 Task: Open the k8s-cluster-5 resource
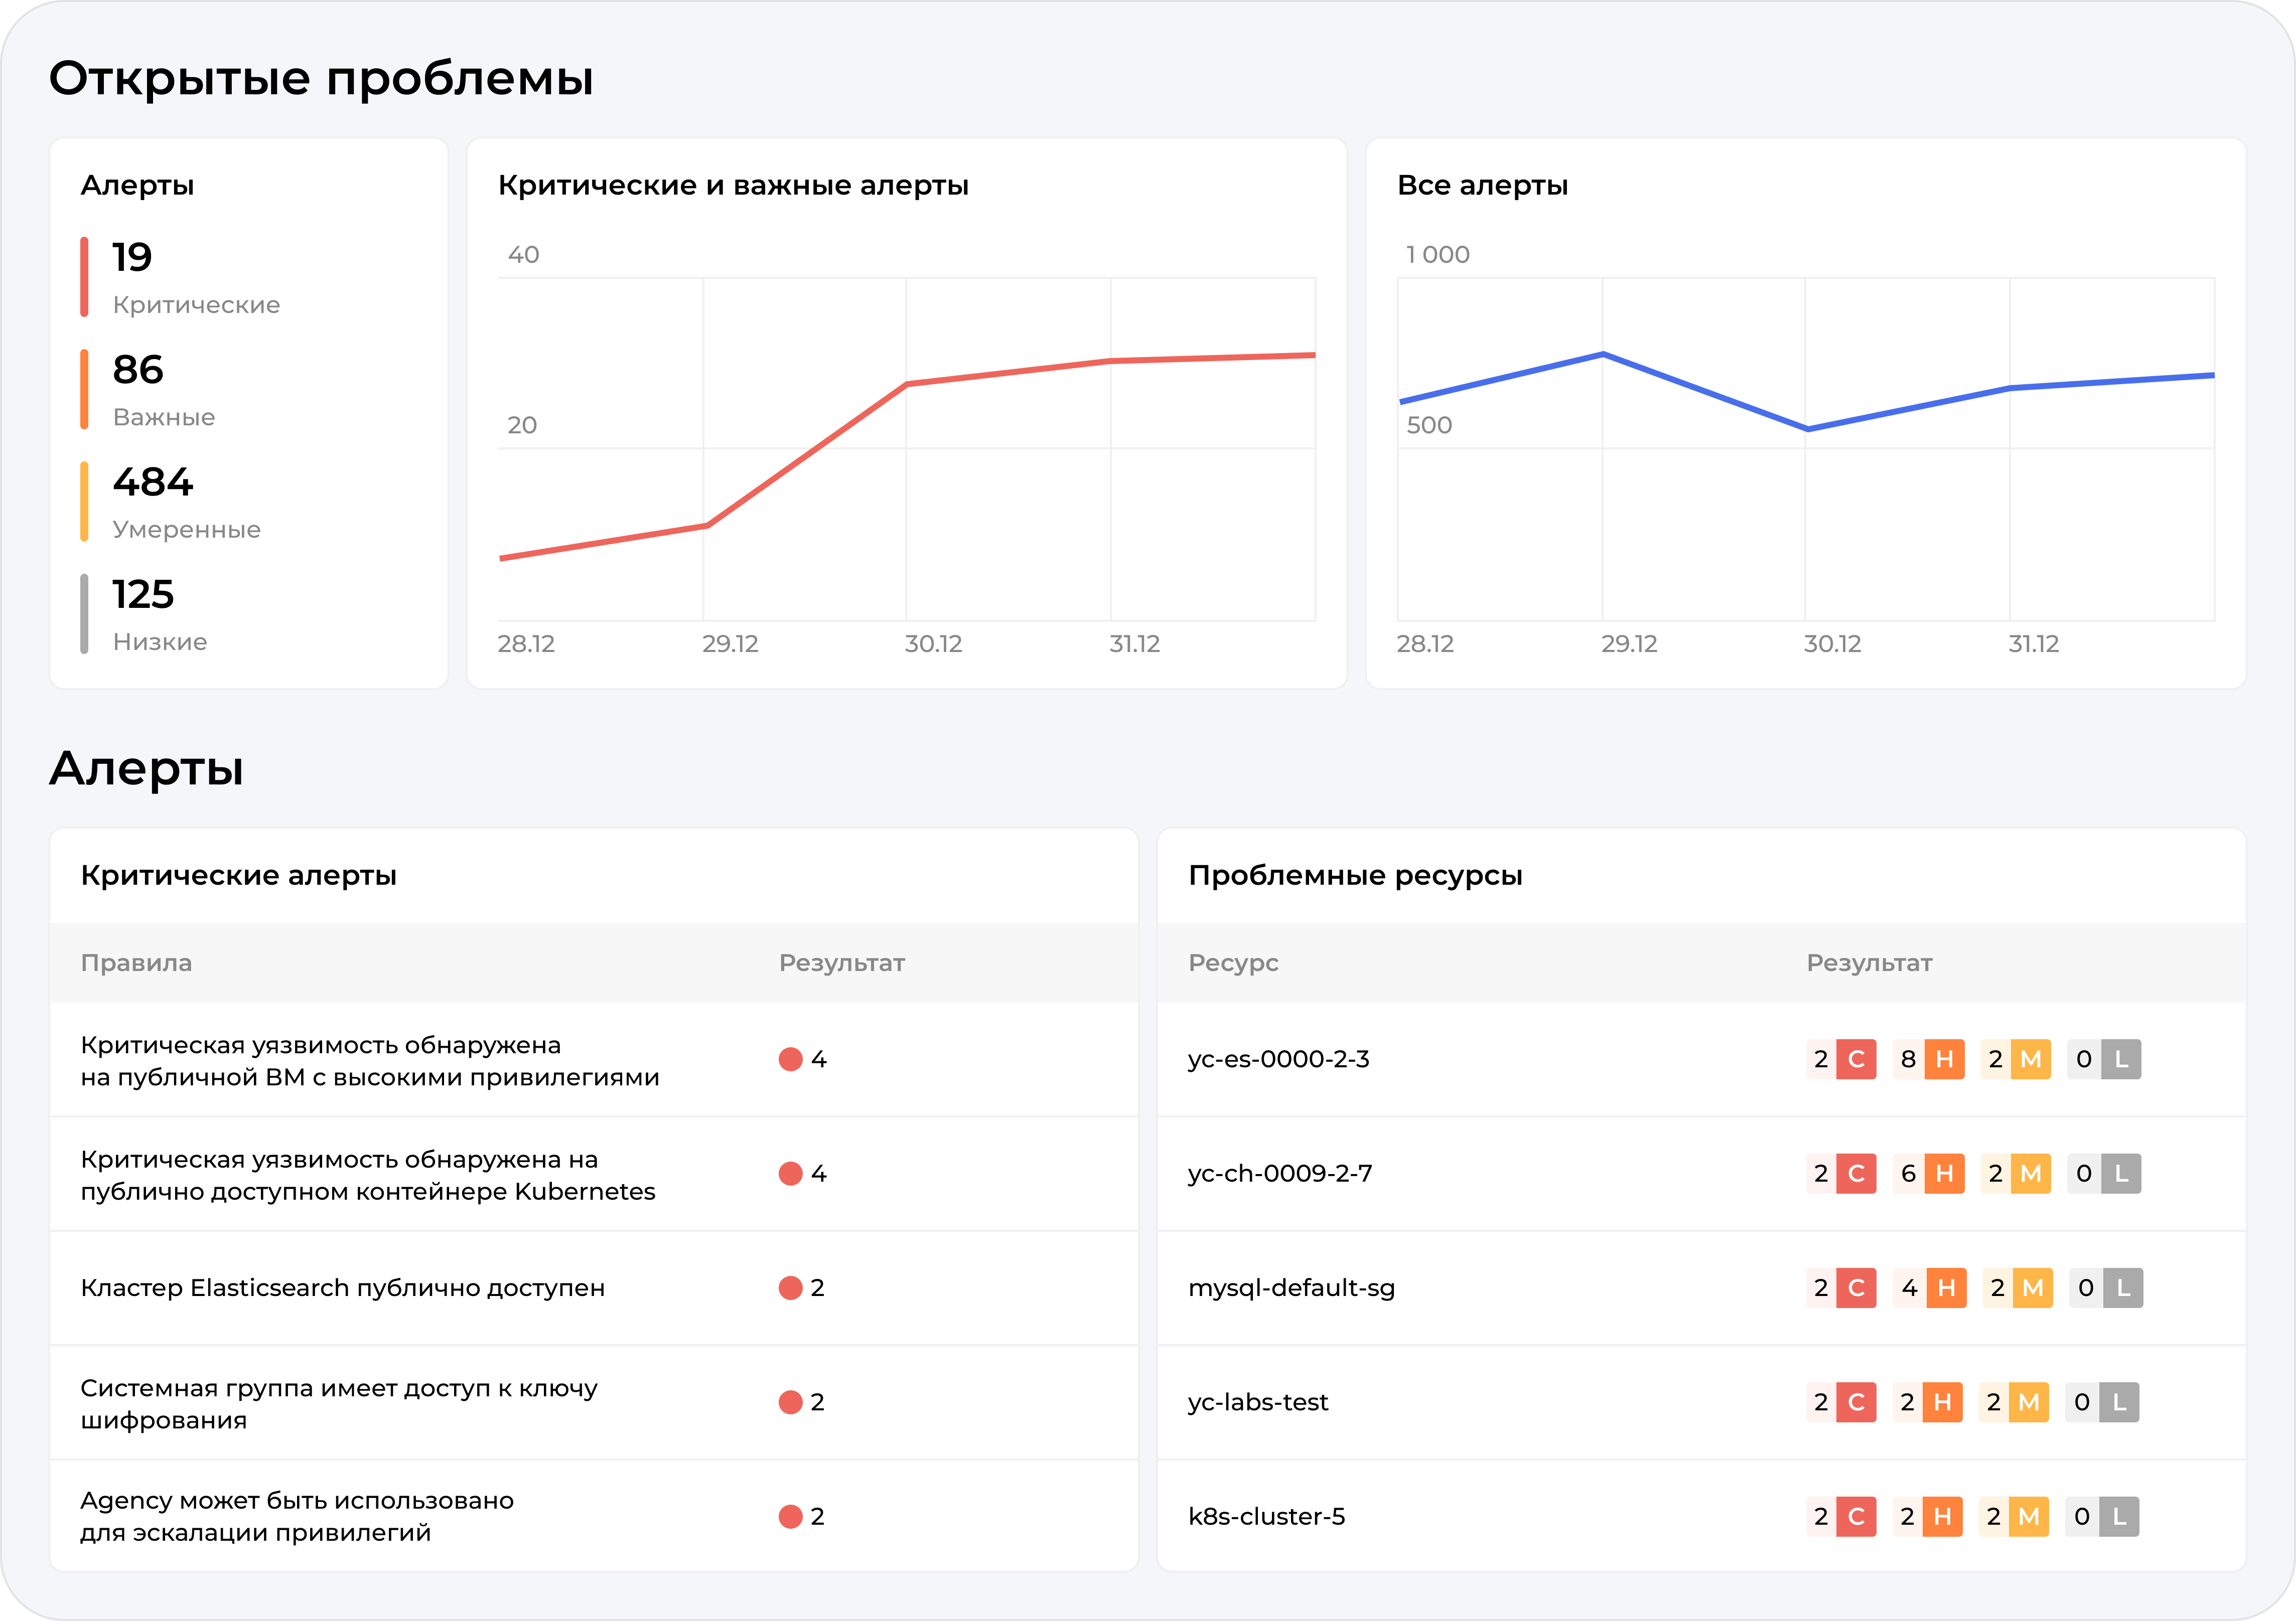pyautogui.click(x=1267, y=1517)
